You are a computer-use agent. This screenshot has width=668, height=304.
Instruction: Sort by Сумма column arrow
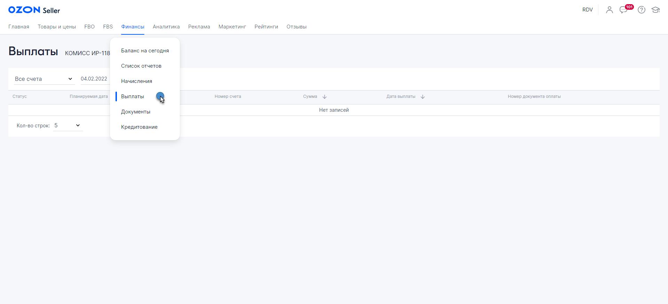(x=325, y=97)
